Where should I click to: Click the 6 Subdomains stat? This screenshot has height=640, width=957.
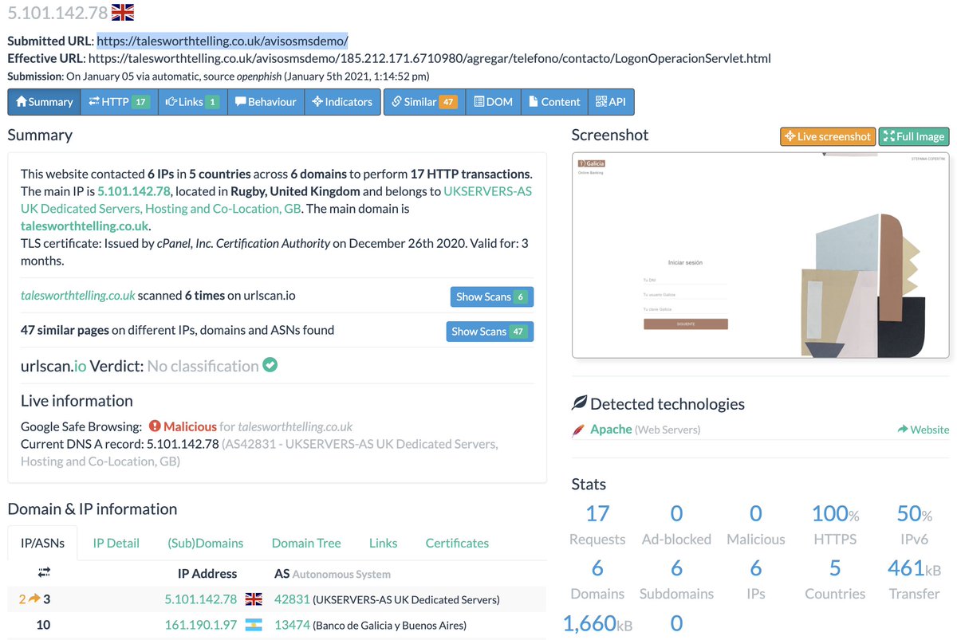676,580
